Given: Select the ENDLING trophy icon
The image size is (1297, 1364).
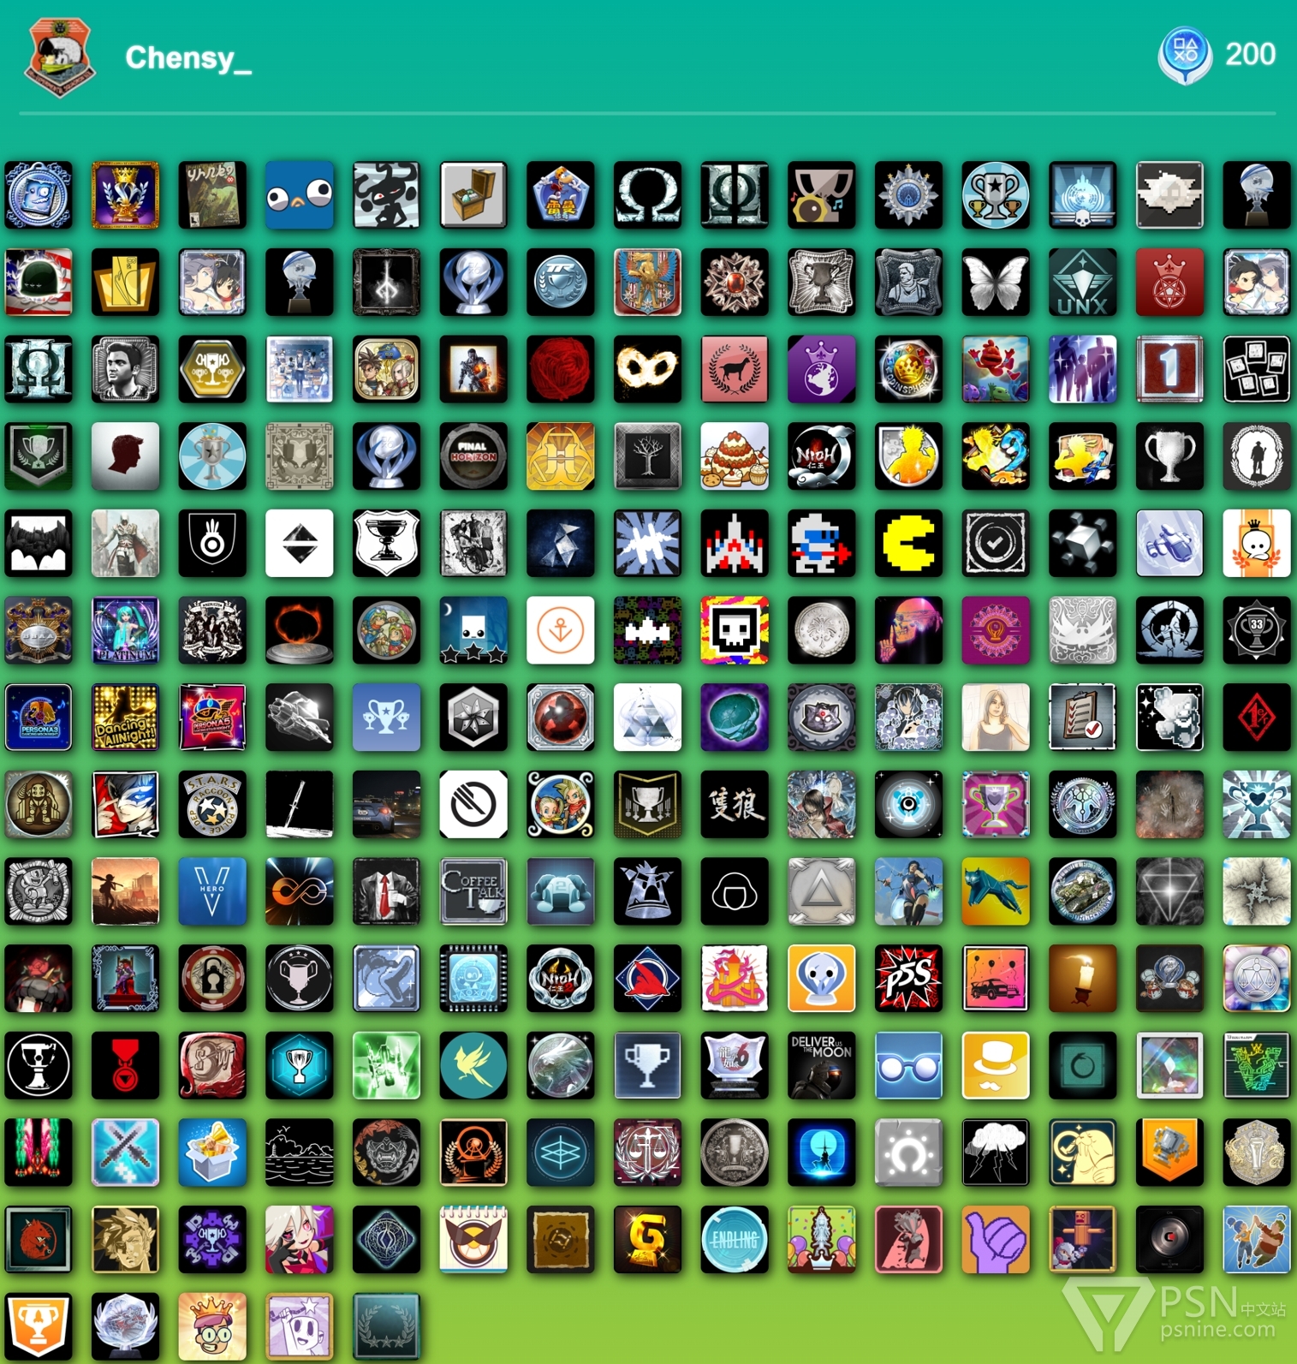Looking at the screenshot, I should pyautogui.click(x=735, y=1239).
